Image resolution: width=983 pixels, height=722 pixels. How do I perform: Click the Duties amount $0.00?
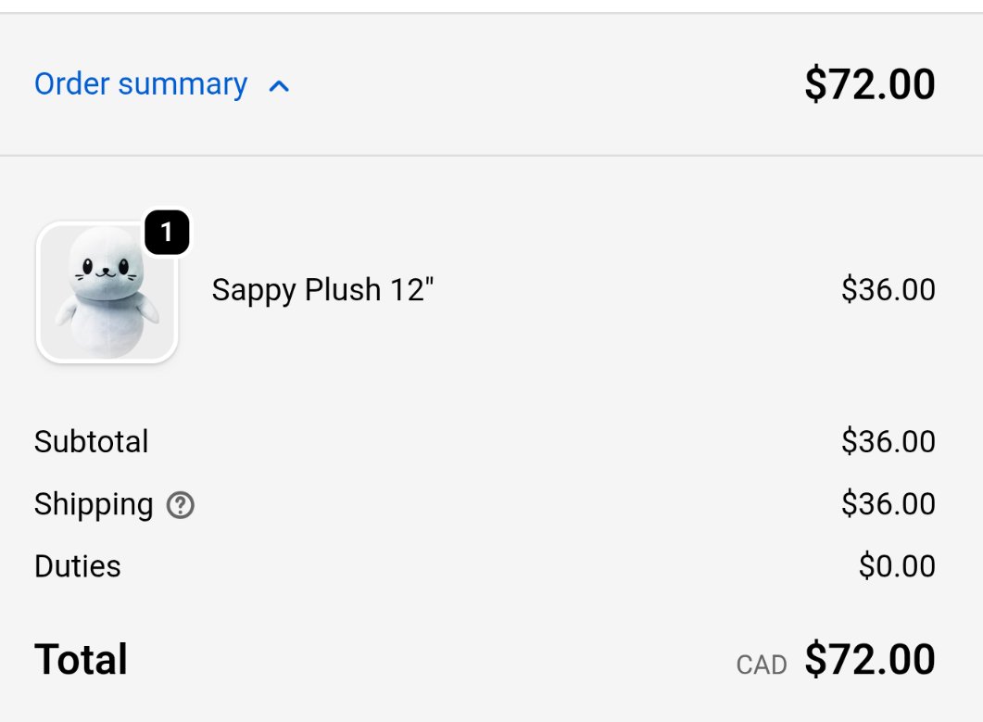pyautogui.click(x=896, y=566)
